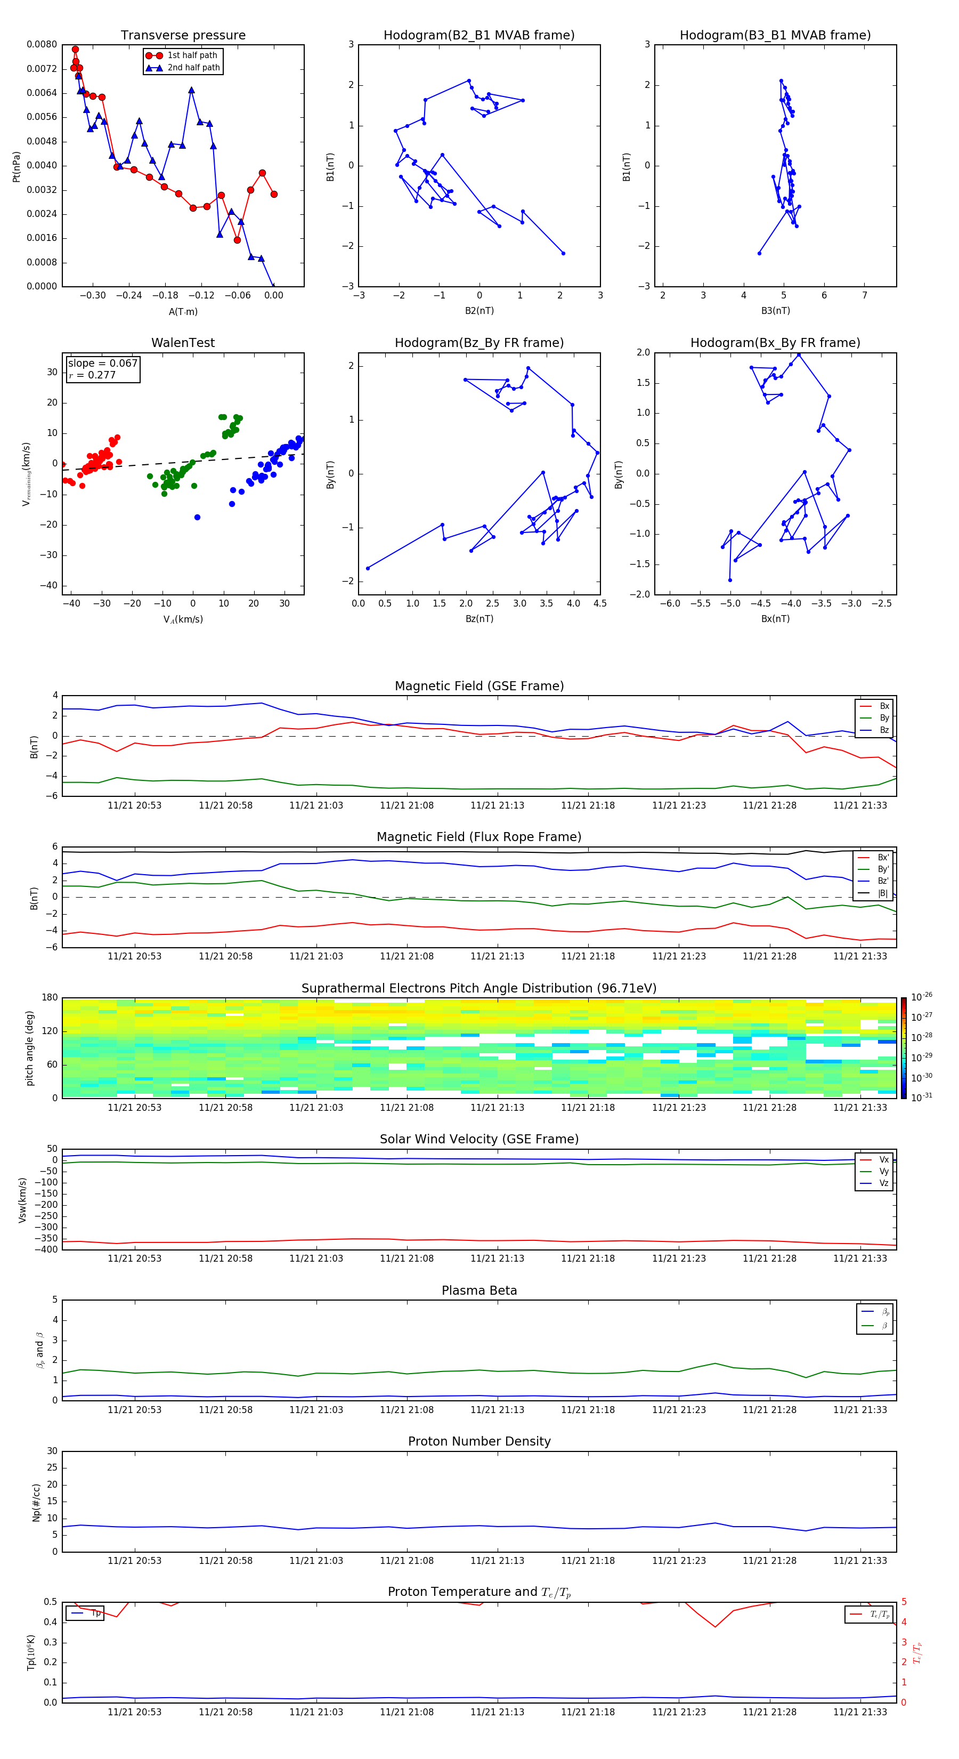Click the "Np(#/cc)" y-axis label
The image size is (959, 1759).
tap(36, 1502)
